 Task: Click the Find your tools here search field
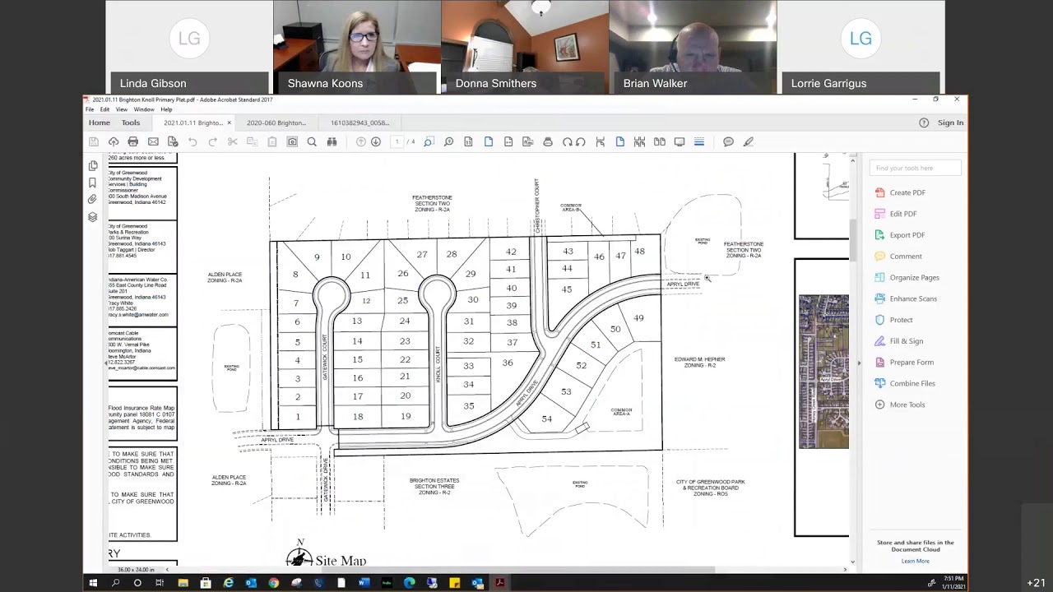tap(914, 168)
